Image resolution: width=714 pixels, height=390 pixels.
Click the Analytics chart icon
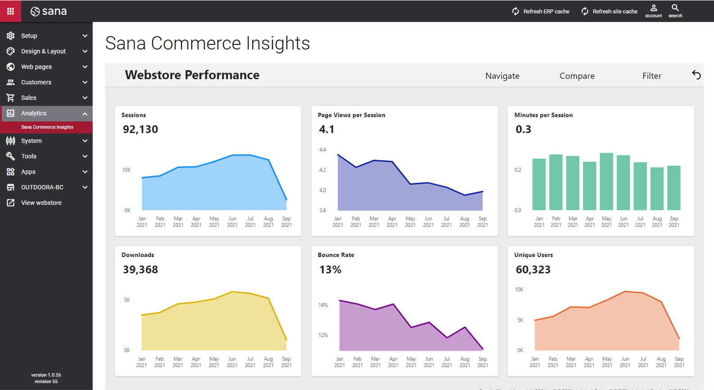(x=10, y=113)
